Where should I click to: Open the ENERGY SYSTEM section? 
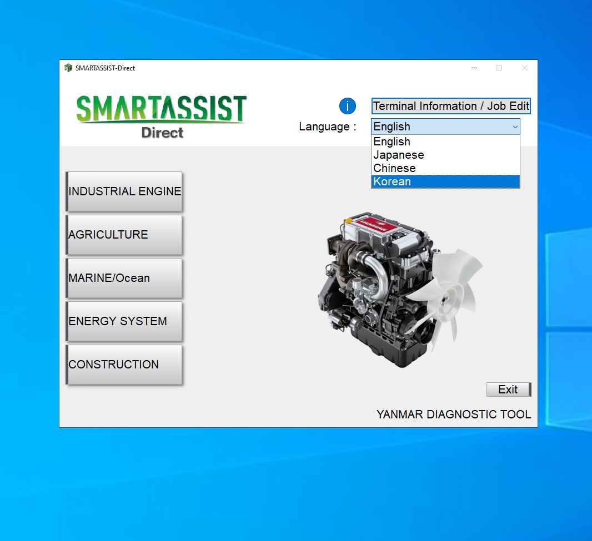[124, 321]
